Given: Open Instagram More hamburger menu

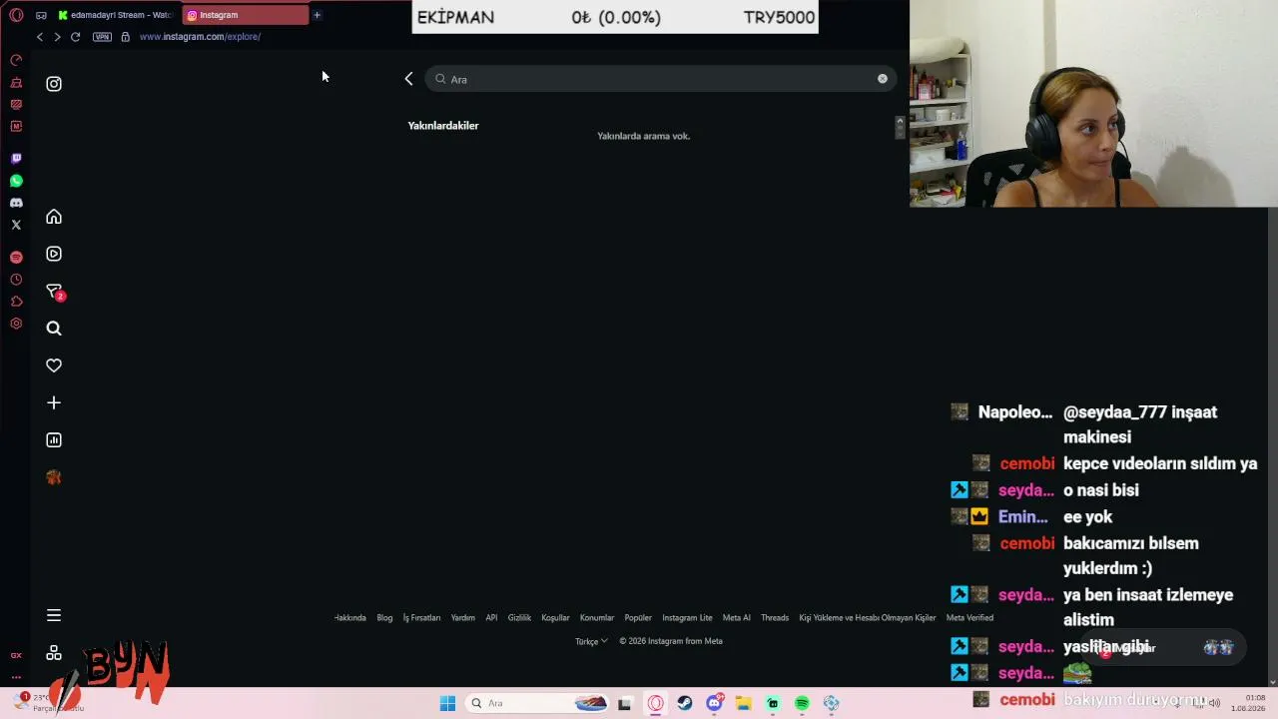Looking at the screenshot, I should [x=54, y=615].
